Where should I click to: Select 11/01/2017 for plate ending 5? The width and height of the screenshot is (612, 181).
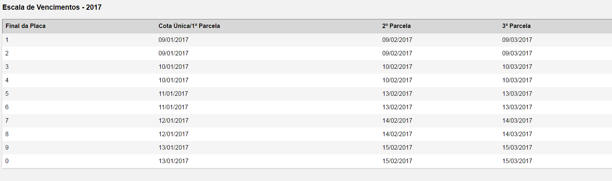[174, 94]
